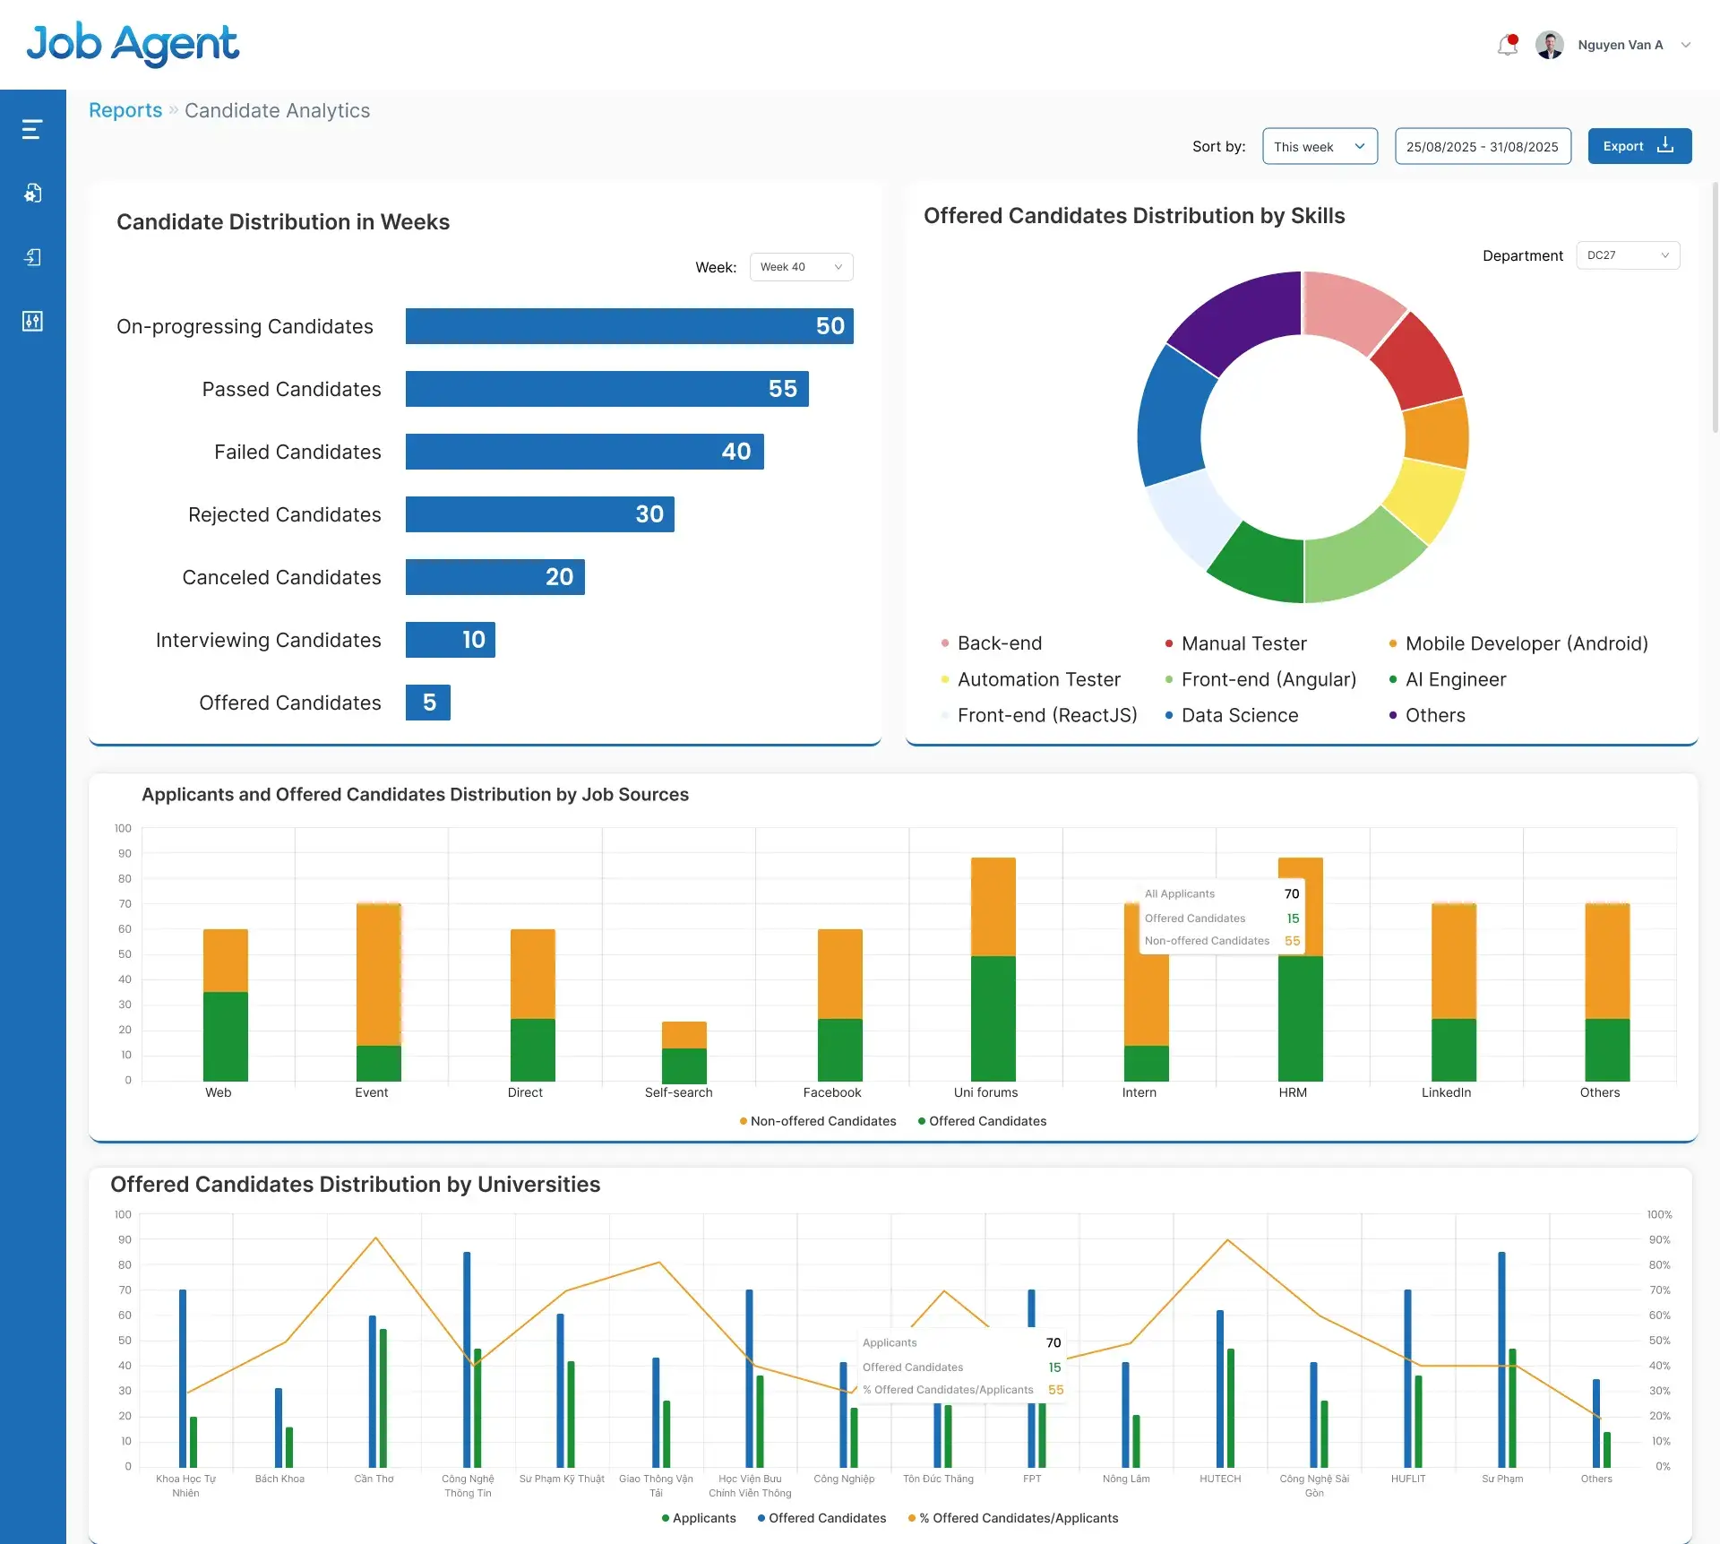
Task: Select the Offered Candidates bar showing 5
Action: (427, 703)
